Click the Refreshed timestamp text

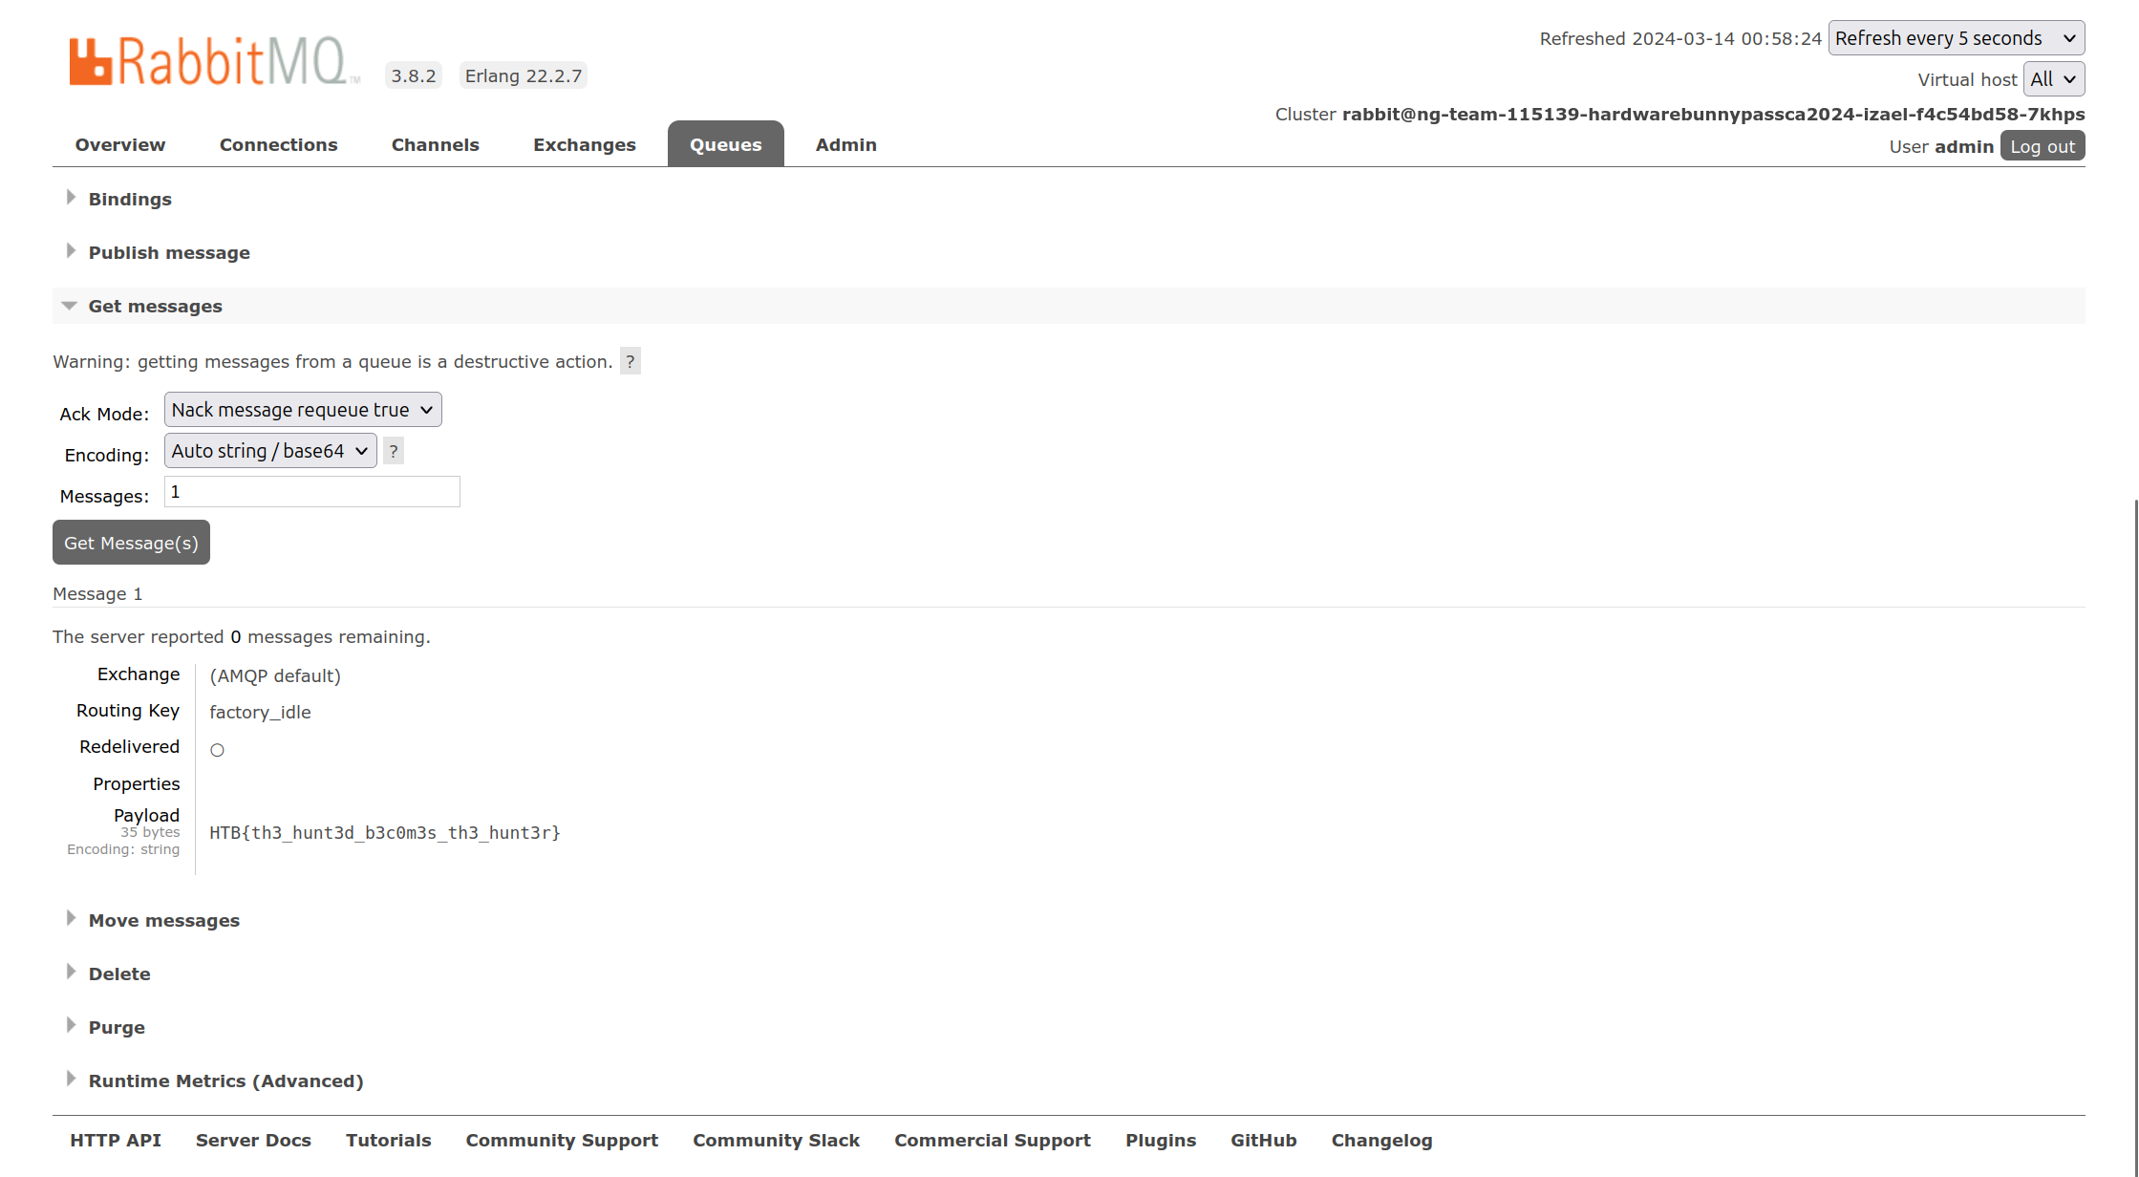tap(1681, 39)
